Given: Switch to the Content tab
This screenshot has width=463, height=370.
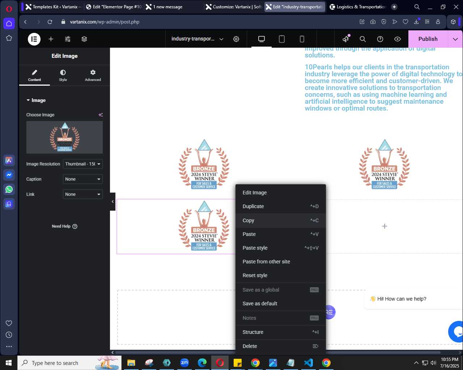Looking at the screenshot, I should click(34, 75).
